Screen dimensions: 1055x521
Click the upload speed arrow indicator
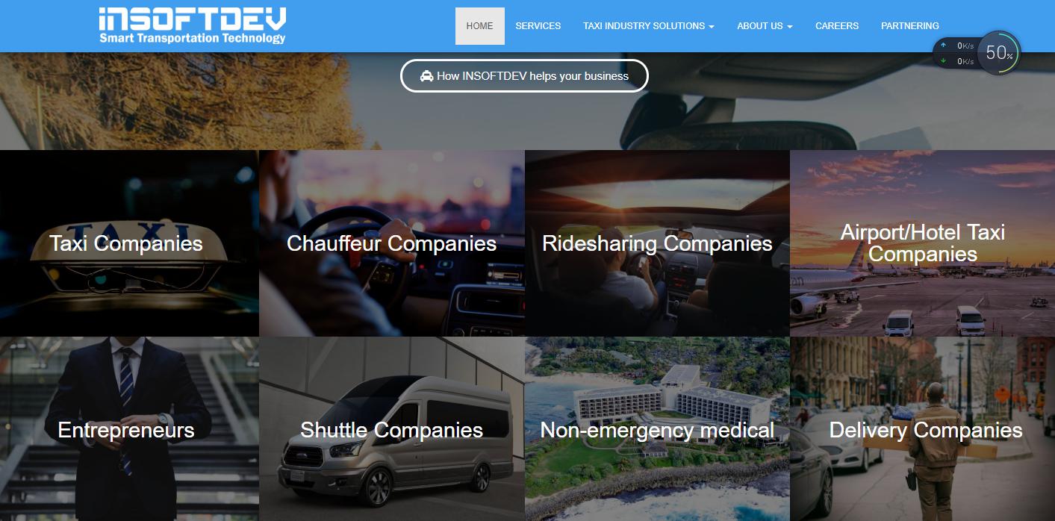click(943, 46)
